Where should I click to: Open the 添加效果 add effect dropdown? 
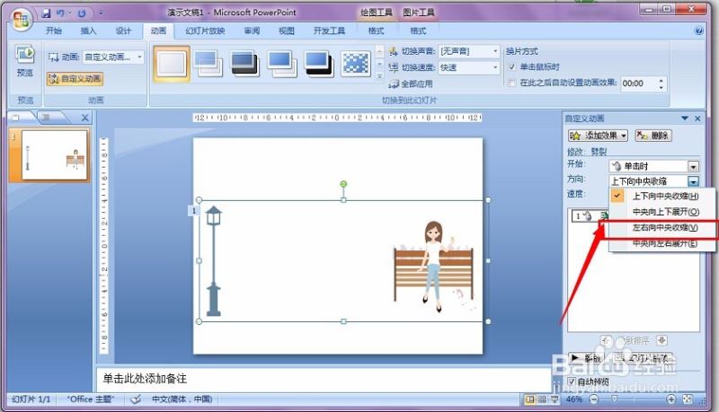[598, 136]
